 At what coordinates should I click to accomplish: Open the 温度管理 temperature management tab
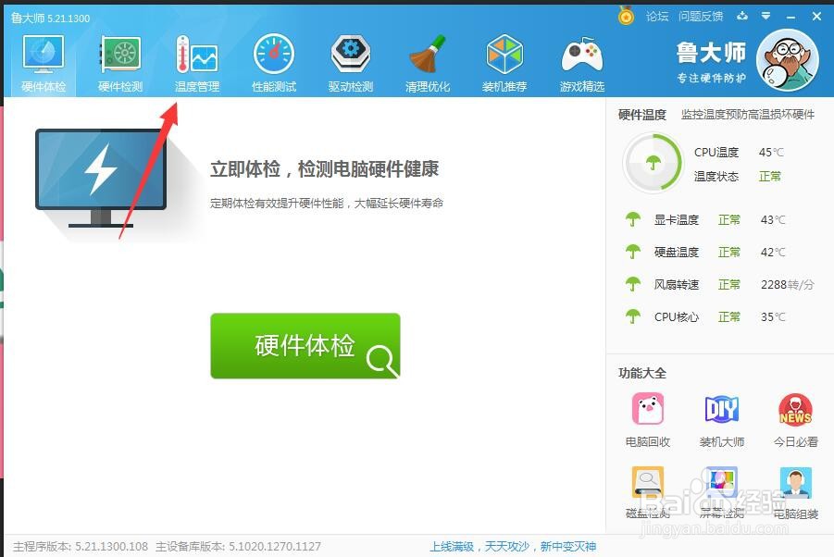click(x=197, y=65)
